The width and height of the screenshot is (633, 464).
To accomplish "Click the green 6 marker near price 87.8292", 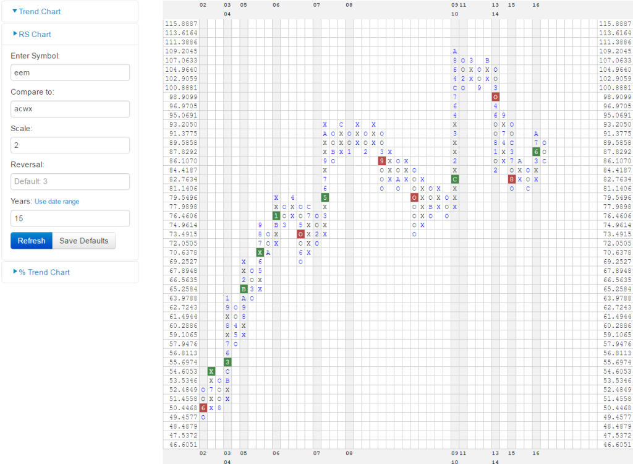I will click(x=536, y=152).
